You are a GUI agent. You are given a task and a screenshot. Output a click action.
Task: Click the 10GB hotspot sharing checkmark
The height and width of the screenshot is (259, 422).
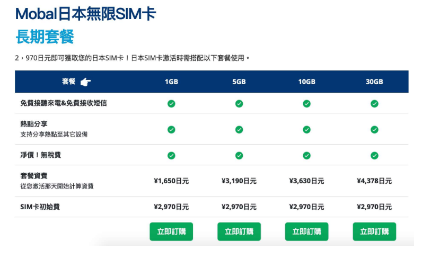[306, 129]
